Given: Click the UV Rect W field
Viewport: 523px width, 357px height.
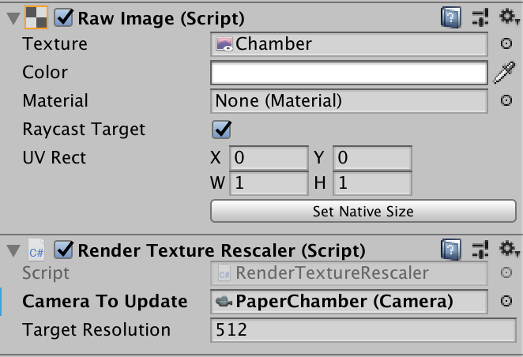Looking at the screenshot, I should click(x=269, y=183).
